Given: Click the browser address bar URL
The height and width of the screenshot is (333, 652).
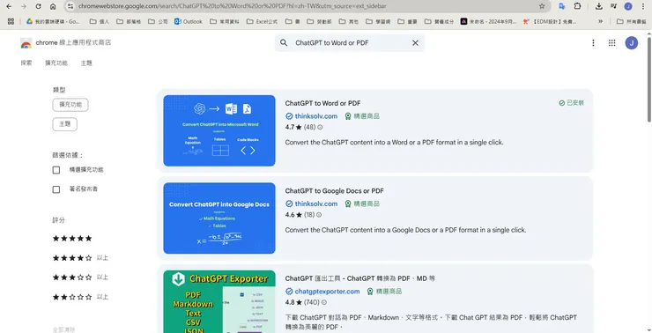Looking at the screenshot, I should point(232,6).
